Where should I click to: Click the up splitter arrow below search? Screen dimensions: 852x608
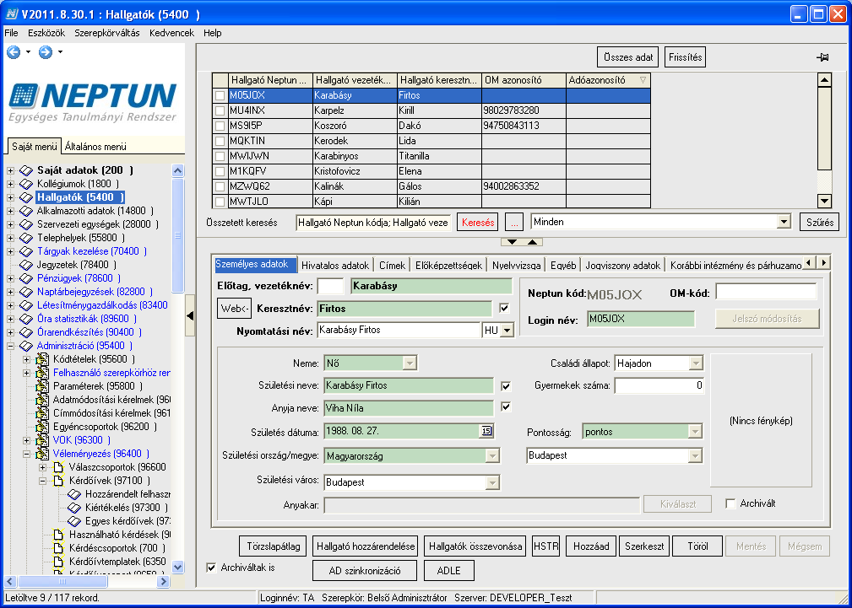532,242
